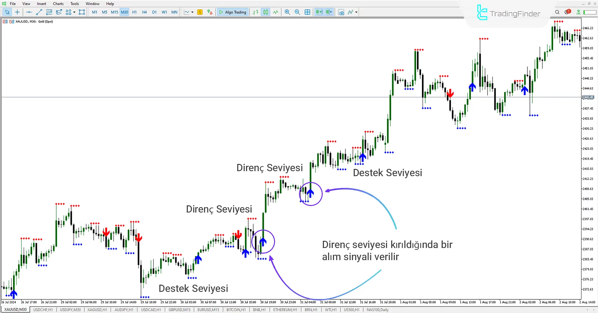Select the crosshair tool
598x313 pixels.
tap(17, 12)
